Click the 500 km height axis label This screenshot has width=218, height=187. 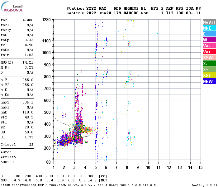(47, 112)
